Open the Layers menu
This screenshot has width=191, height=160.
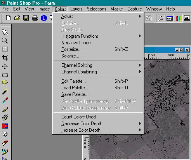tap(76, 9)
